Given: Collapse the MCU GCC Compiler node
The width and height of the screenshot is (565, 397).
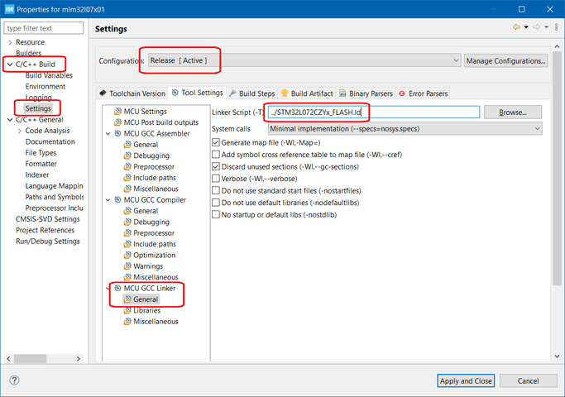Looking at the screenshot, I should 108,200.
